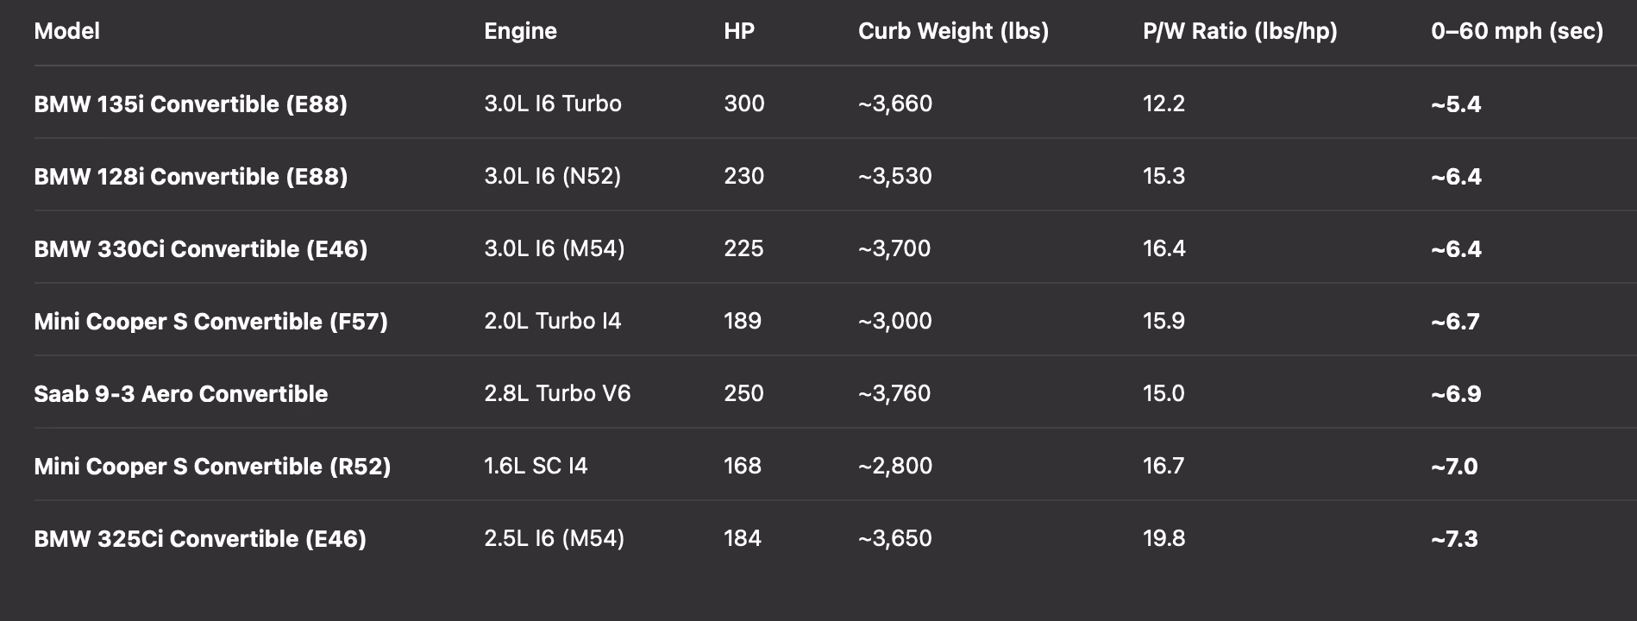
Task: Click the Curb Weight (lbs) header
Action: (x=953, y=31)
